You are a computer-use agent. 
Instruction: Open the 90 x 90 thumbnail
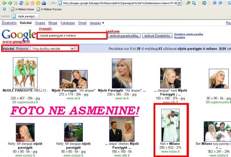[x=219, y=78]
